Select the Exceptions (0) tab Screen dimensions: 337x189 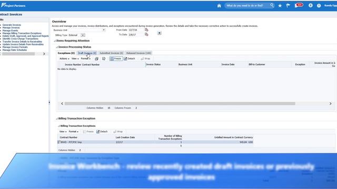[66, 53]
